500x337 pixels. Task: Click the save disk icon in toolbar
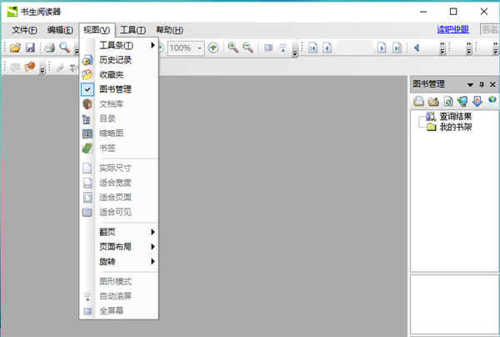coord(30,48)
